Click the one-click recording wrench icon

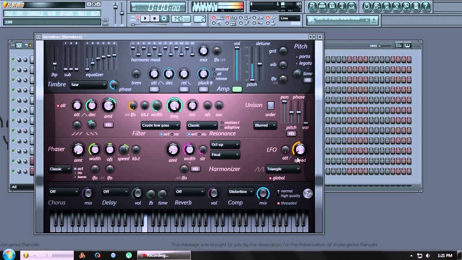click(x=406, y=6)
